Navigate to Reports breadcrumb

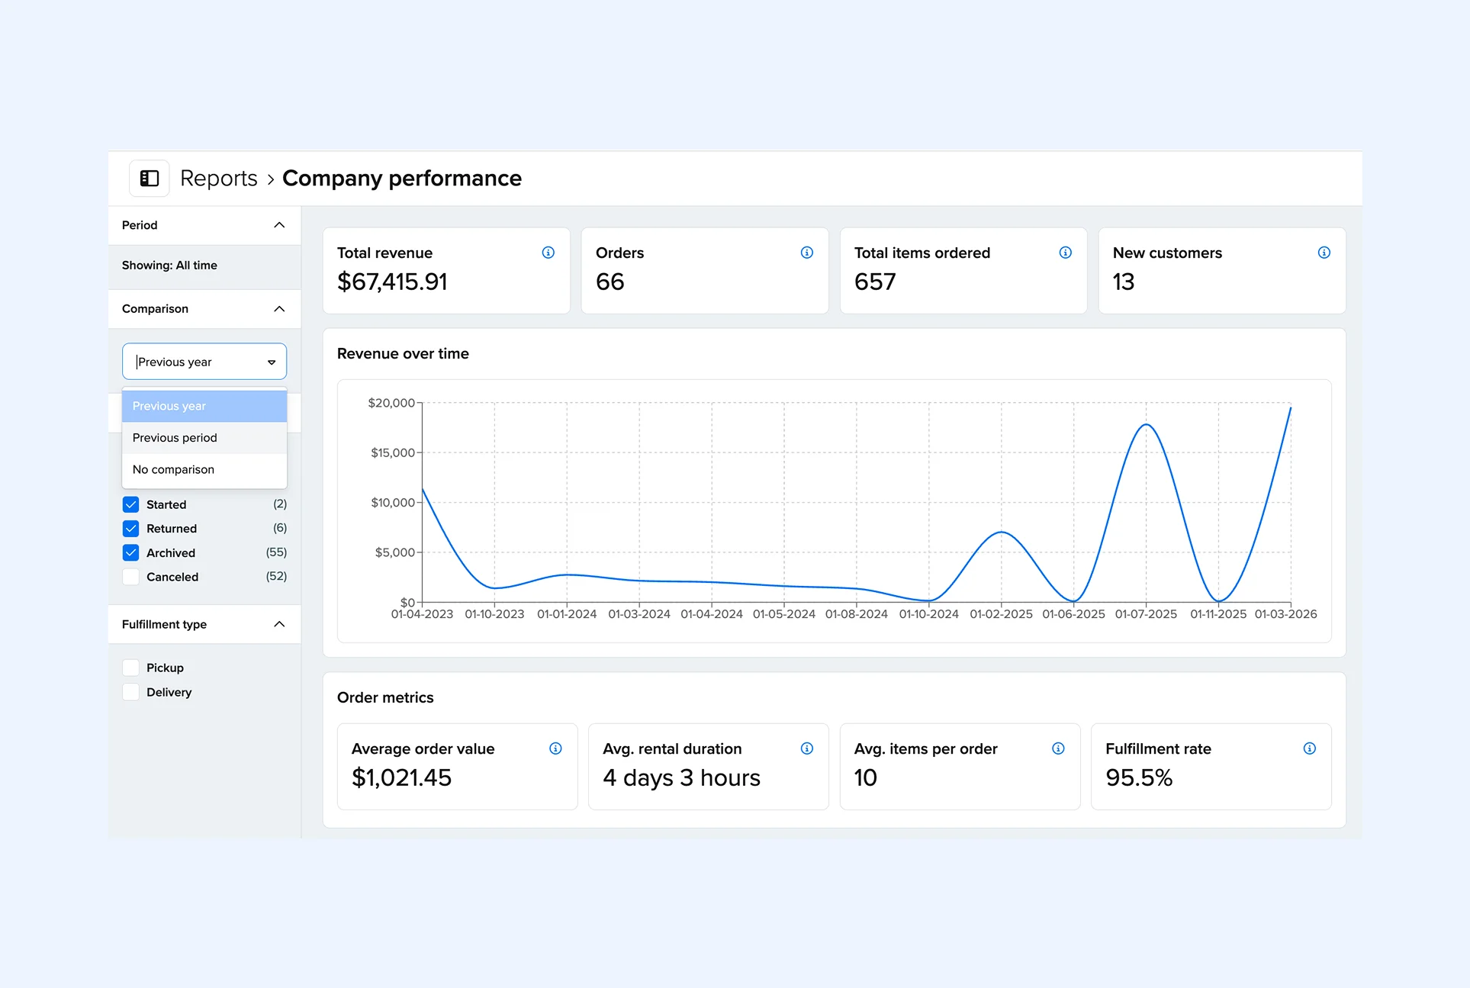[x=219, y=178]
